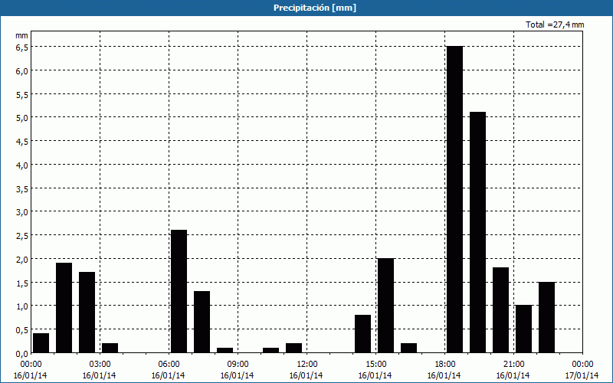Viewport: 613px width, 383px height.
Task: Click the 'mm' unit label above the y-axis
Action: pyautogui.click(x=22, y=35)
